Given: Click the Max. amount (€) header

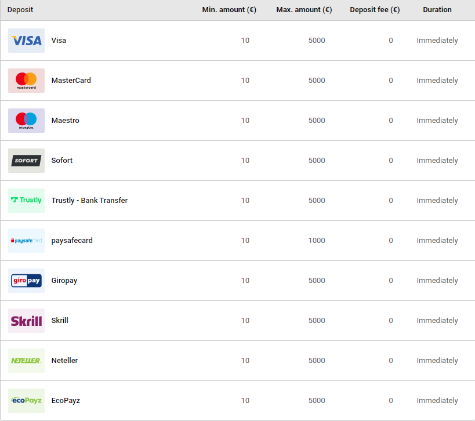Looking at the screenshot, I should (304, 10).
